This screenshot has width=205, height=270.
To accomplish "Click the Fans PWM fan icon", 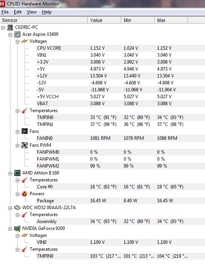I will pyautogui.click(x=25, y=145).
